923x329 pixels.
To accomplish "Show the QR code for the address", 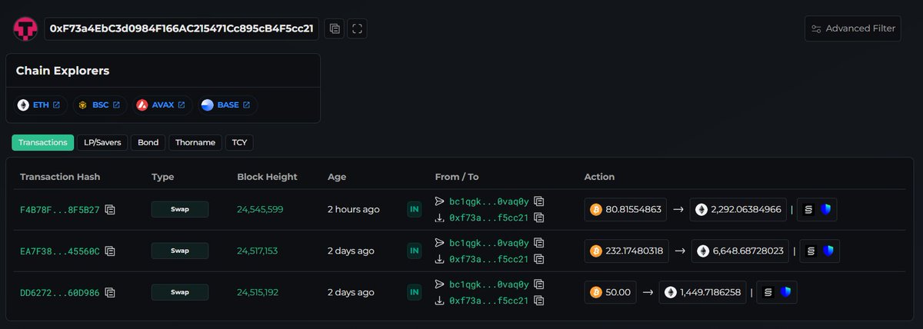I will pos(357,28).
